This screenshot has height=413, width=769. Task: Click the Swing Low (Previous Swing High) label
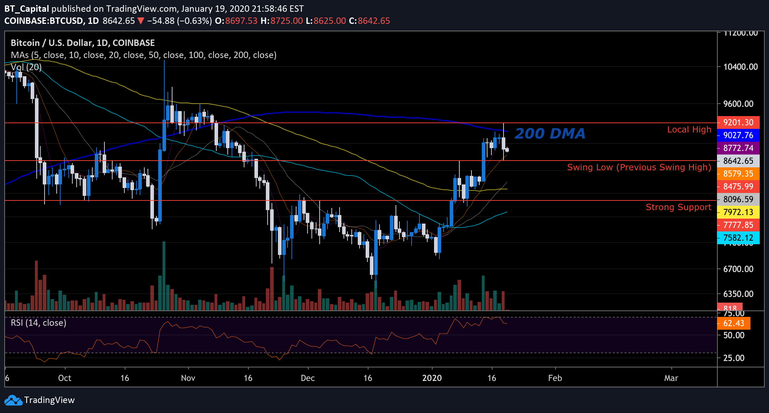(639, 167)
